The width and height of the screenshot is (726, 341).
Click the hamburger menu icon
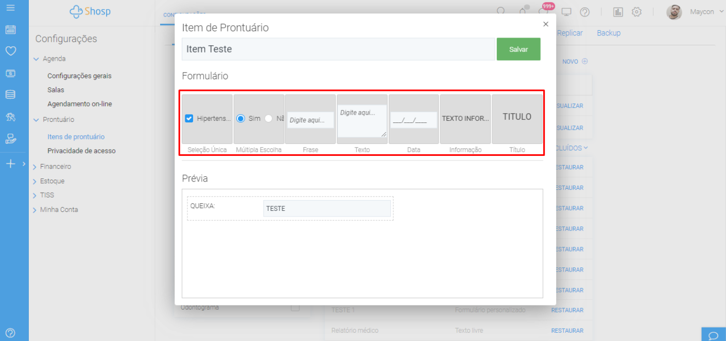tap(10, 8)
